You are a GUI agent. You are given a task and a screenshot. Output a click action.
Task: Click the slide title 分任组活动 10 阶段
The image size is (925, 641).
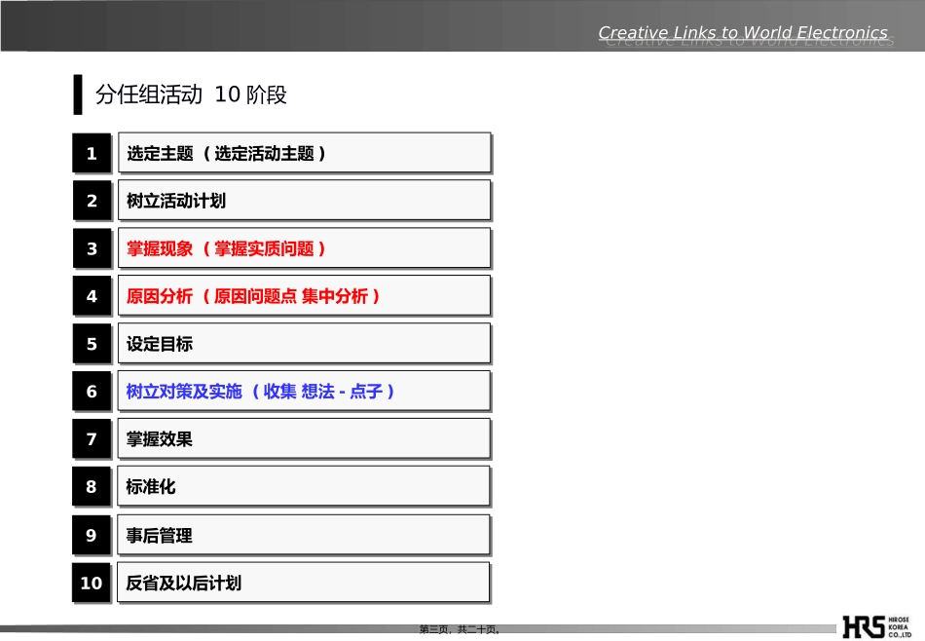(x=191, y=94)
